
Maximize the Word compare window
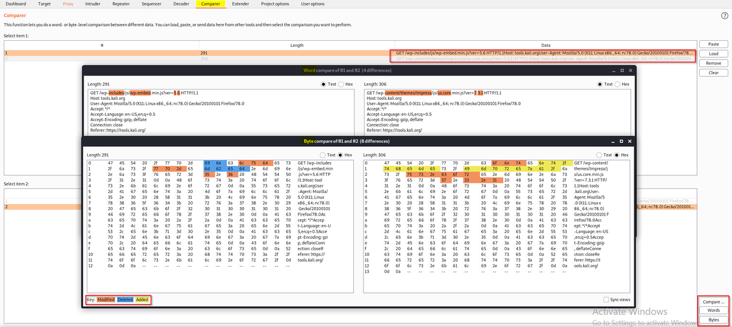point(621,71)
